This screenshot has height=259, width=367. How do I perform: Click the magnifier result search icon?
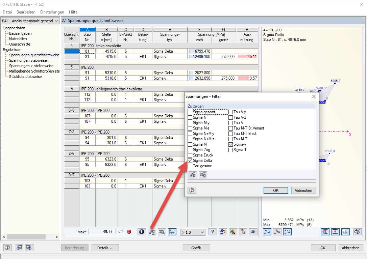(x=162, y=232)
